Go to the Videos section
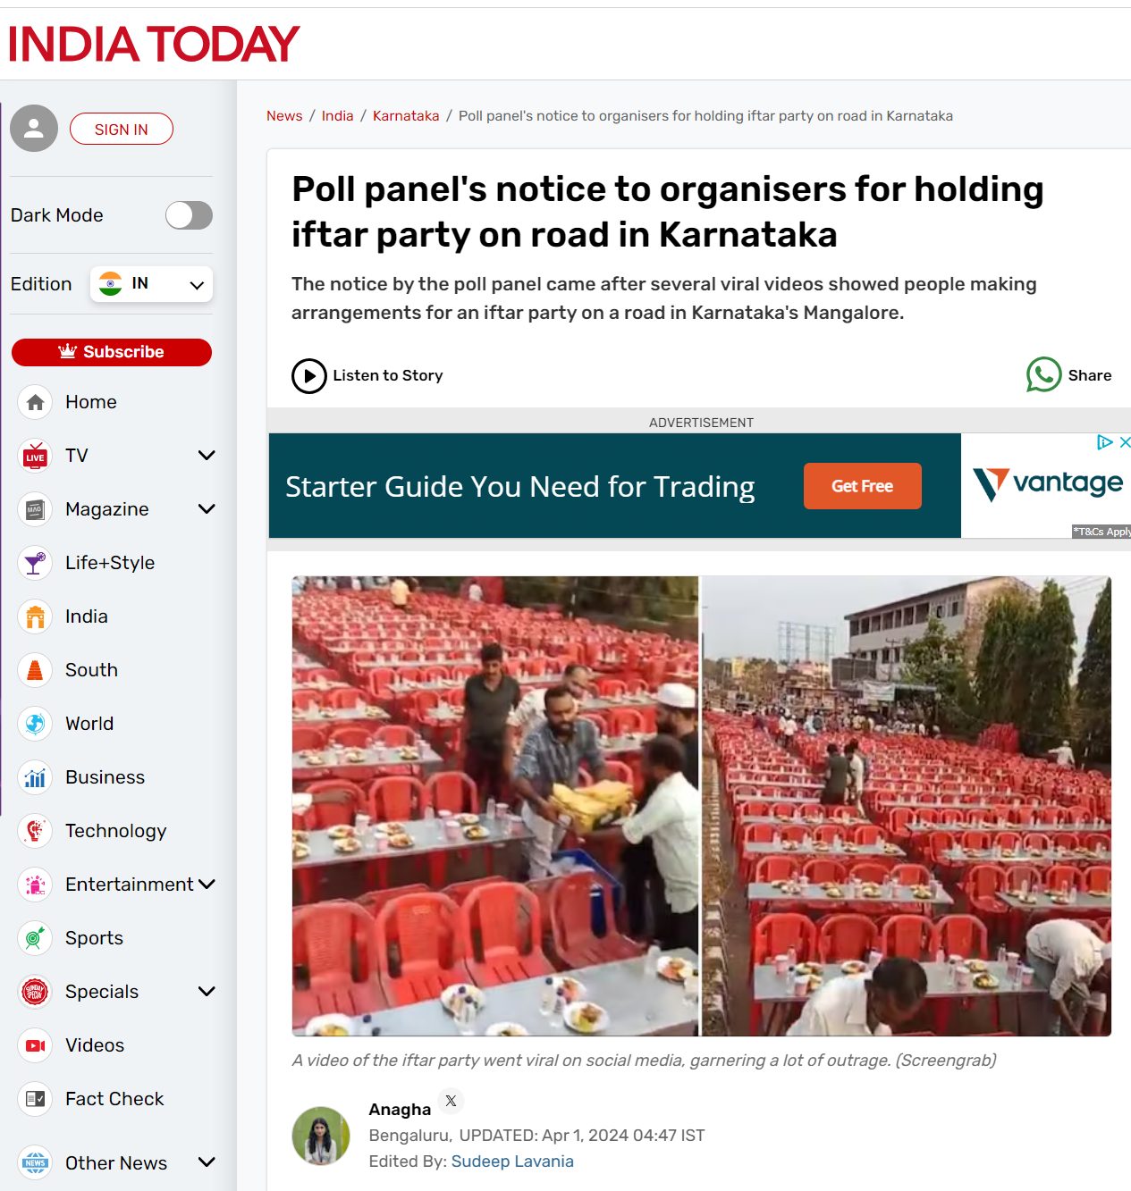Image resolution: width=1131 pixels, height=1191 pixels. tap(95, 1045)
